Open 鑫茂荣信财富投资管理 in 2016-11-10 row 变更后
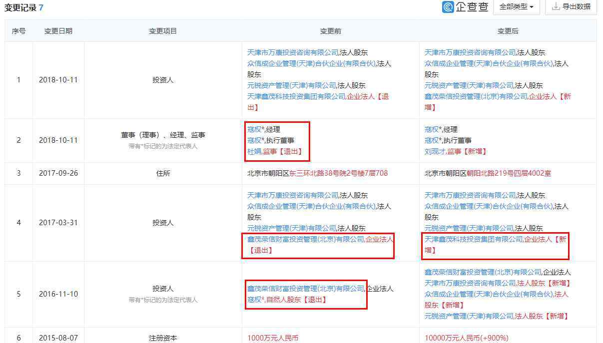This screenshot has width=603, height=343. click(483, 272)
